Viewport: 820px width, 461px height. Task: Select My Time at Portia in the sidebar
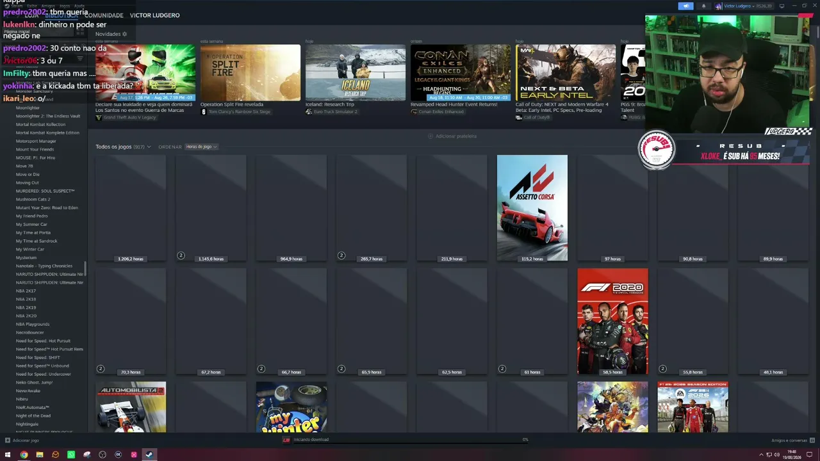[x=33, y=232]
